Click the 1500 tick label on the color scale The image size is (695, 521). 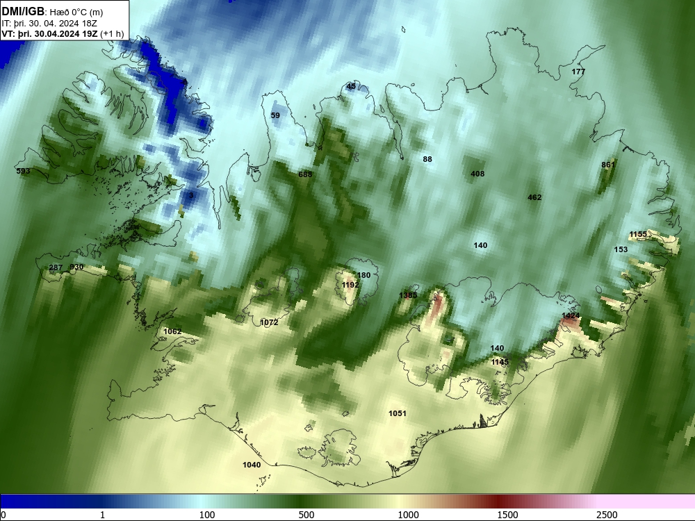point(507,515)
